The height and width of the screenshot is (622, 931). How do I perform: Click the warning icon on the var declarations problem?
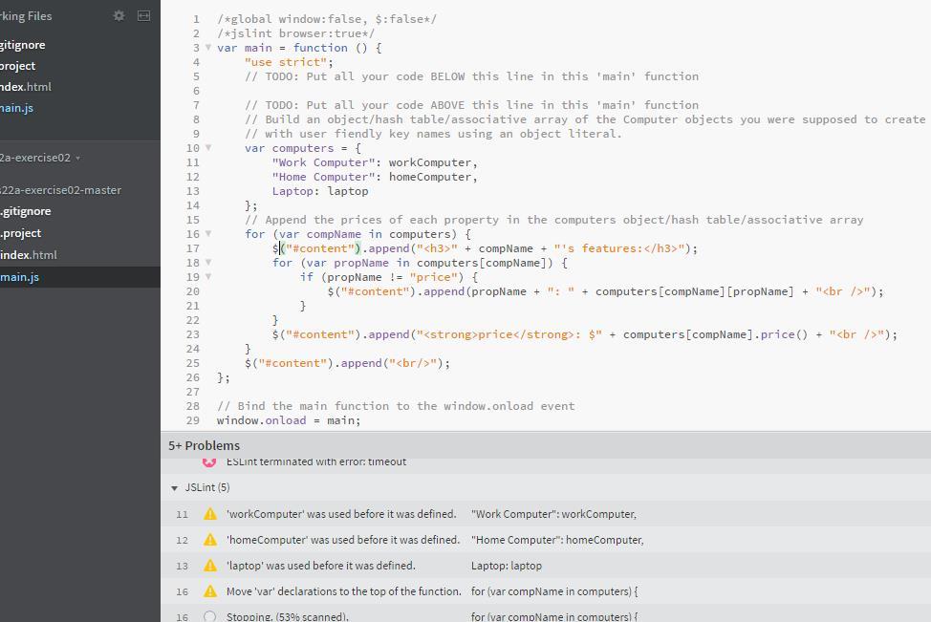pos(209,590)
